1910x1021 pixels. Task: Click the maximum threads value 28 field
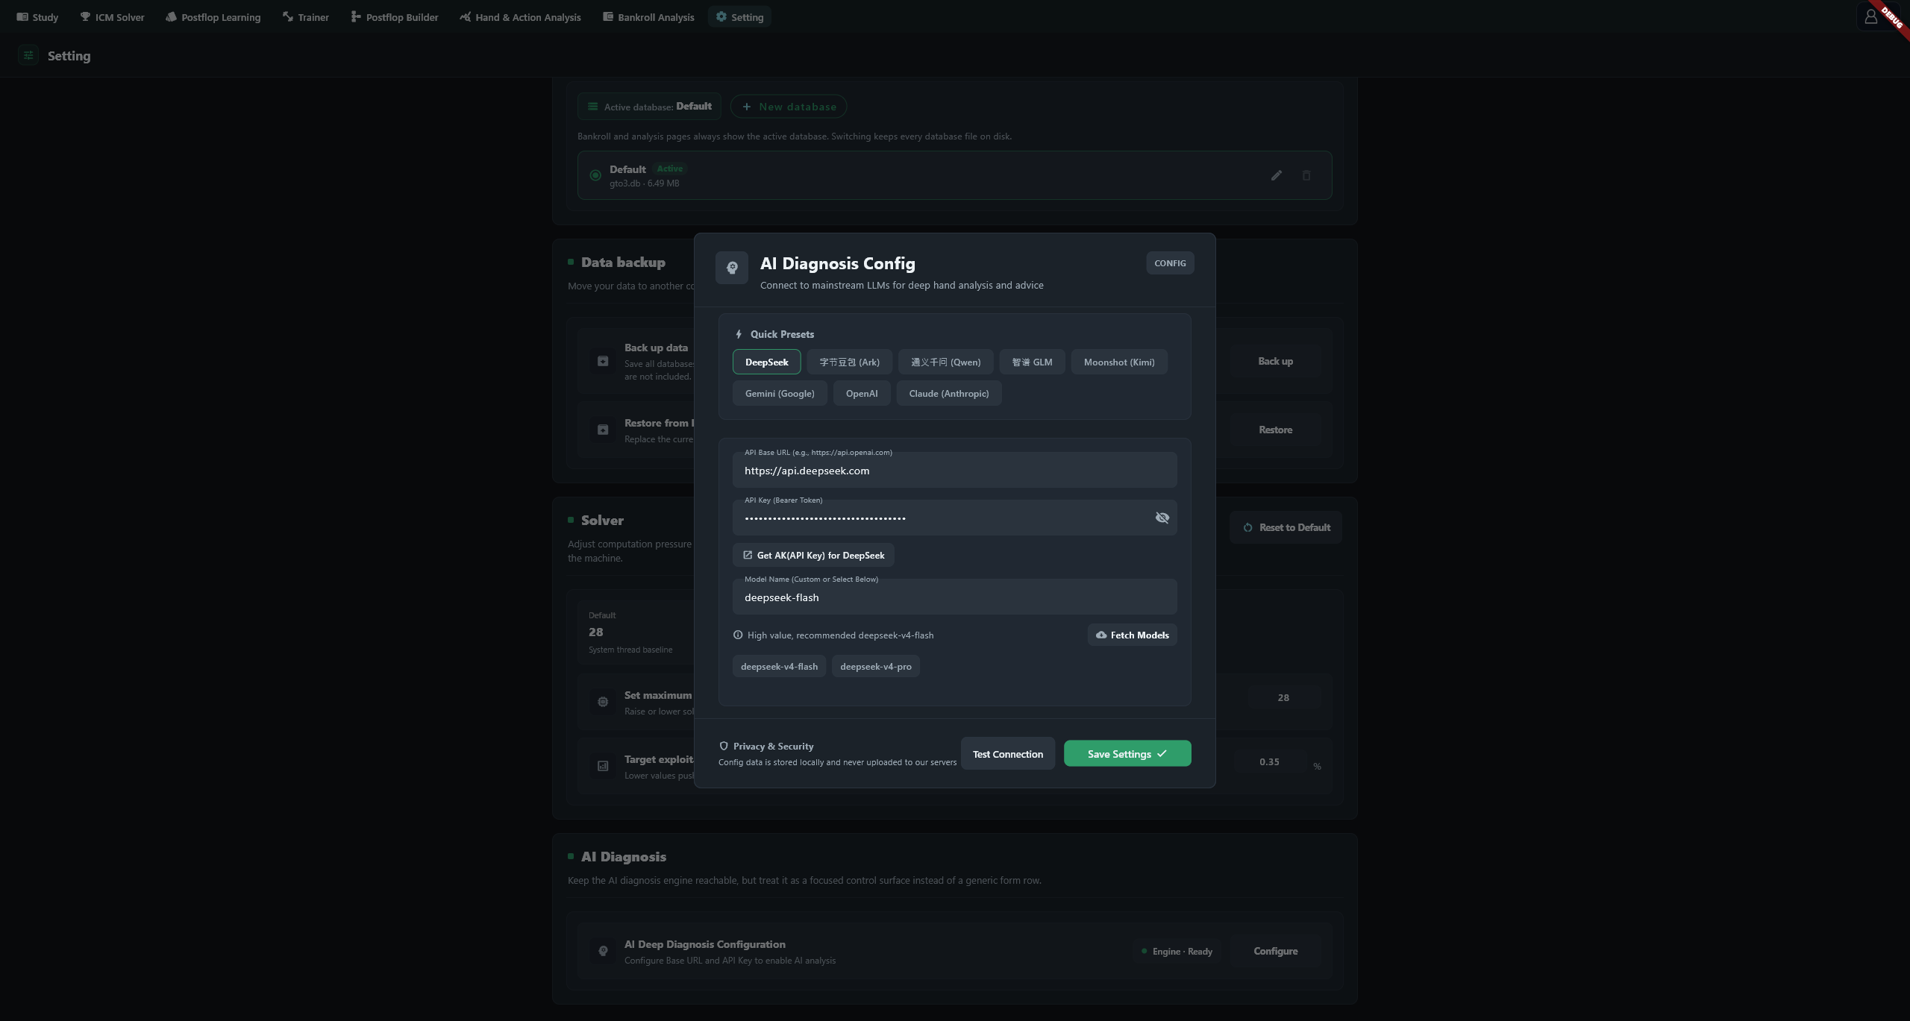pyautogui.click(x=1283, y=697)
